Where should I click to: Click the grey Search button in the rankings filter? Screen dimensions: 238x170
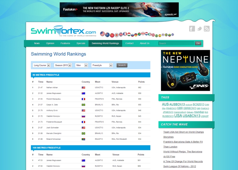(x=122, y=65)
